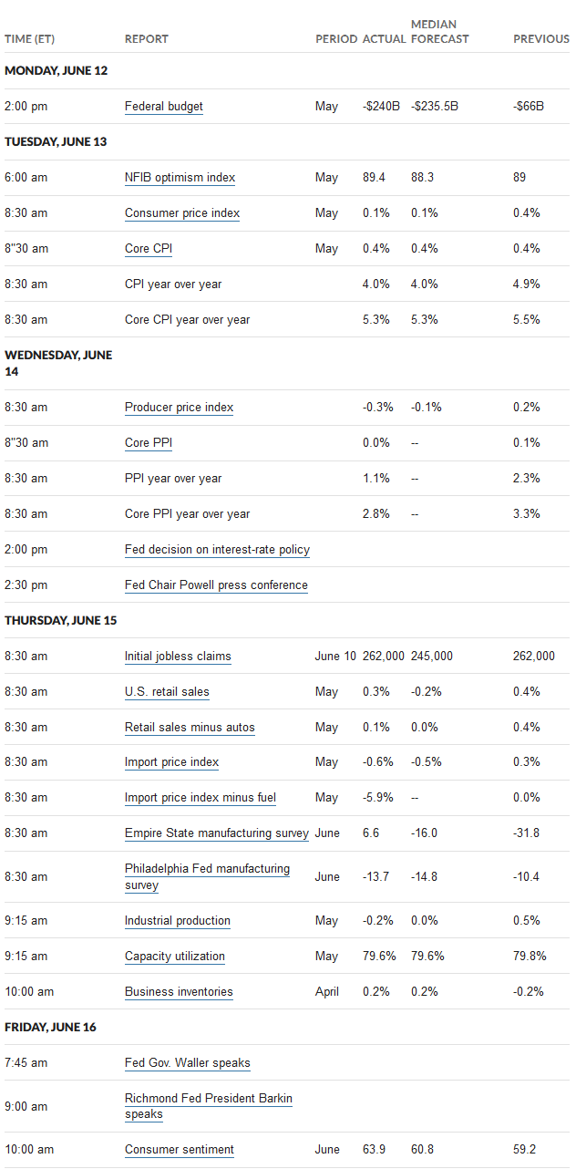Open Import price index minus fuel
Viewport: 576px width, 1169px height.
click(201, 797)
